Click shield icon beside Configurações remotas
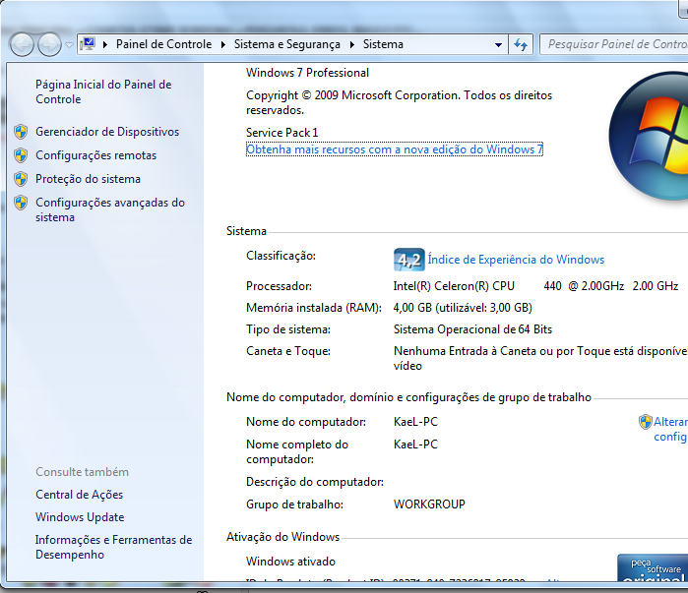Image resolution: width=688 pixels, height=593 pixels. (21, 155)
